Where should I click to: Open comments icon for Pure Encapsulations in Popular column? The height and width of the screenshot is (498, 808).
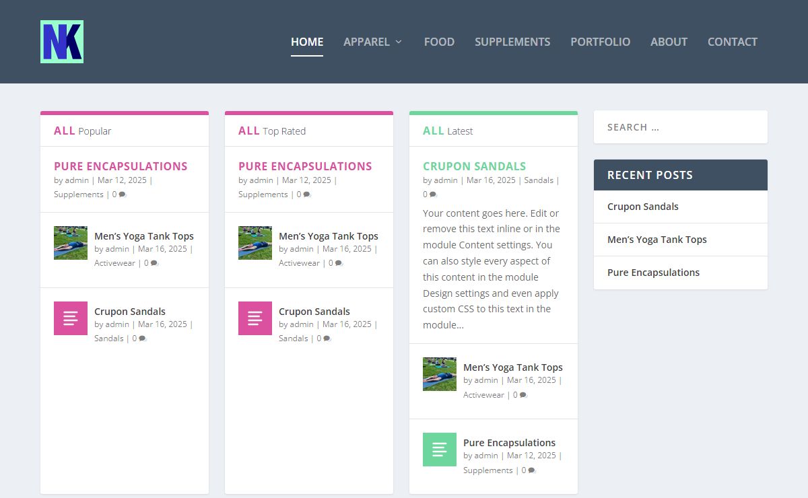(123, 194)
